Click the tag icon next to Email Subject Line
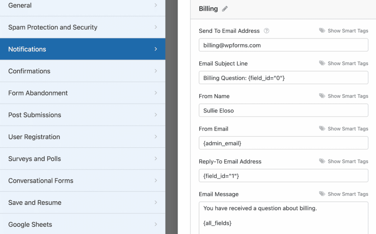The height and width of the screenshot is (234, 376). (x=322, y=63)
